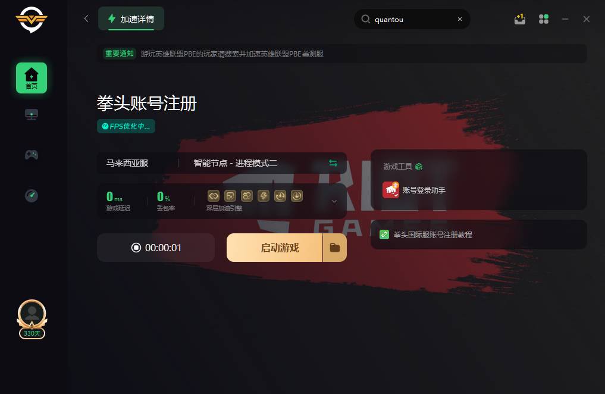Open the gamepad games library icon
Viewport: 605px width, 394px height.
pyautogui.click(x=32, y=155)
